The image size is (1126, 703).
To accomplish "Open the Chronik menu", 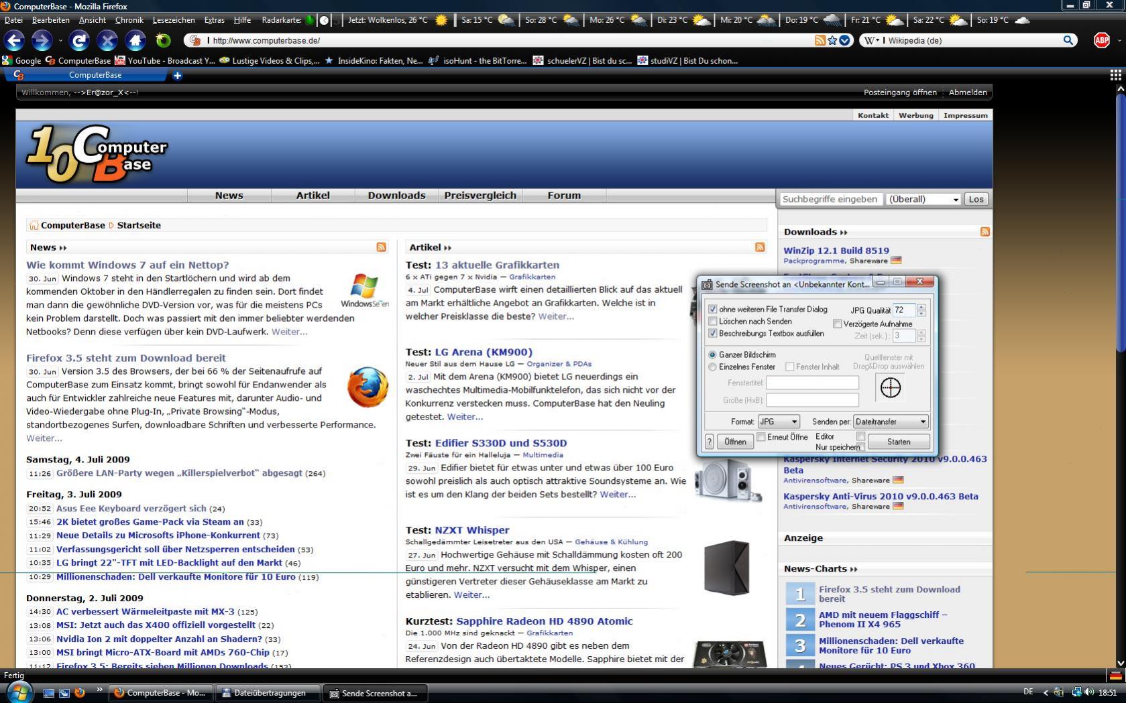I will coord(129,20).
